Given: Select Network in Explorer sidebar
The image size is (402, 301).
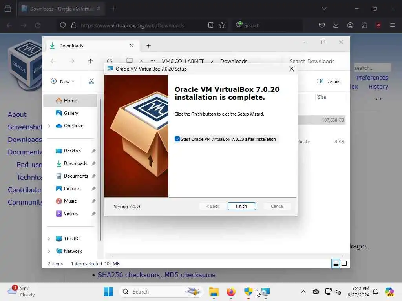Looking at the screenshot, I should pos(73,251).
